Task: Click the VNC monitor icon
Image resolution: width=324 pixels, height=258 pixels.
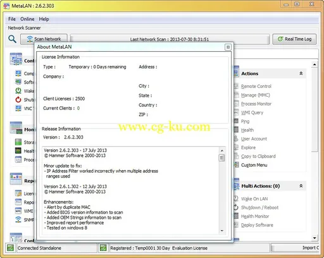Action: click(18, 108)
